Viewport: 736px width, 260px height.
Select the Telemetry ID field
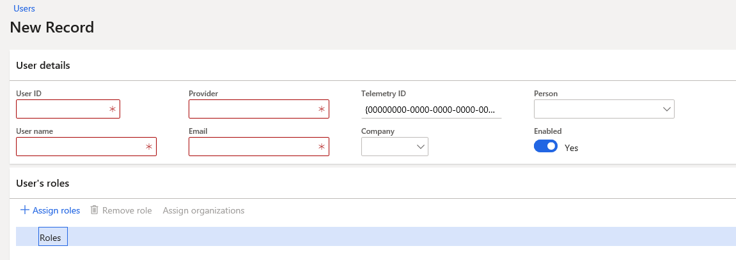coord(431,110)
